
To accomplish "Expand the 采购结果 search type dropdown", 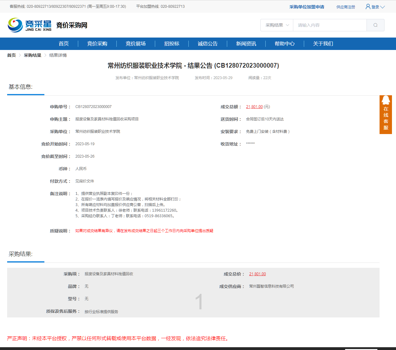I will (277, 25).
